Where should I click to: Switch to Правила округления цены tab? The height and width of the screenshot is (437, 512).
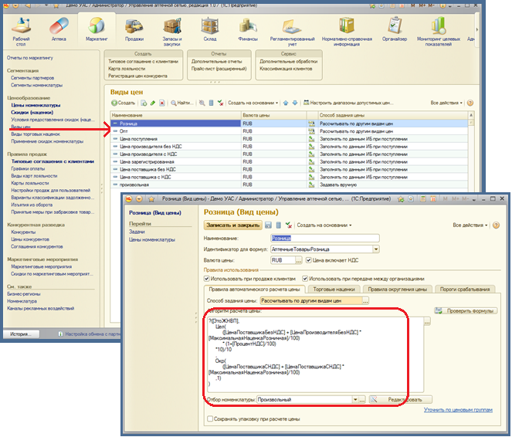(398, 290)
